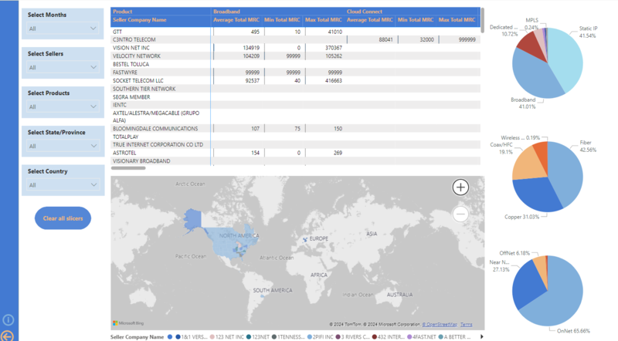Sort by Seller Company Name column header
The width and height of the screenshot is (618, 341).
coord(139,19)
